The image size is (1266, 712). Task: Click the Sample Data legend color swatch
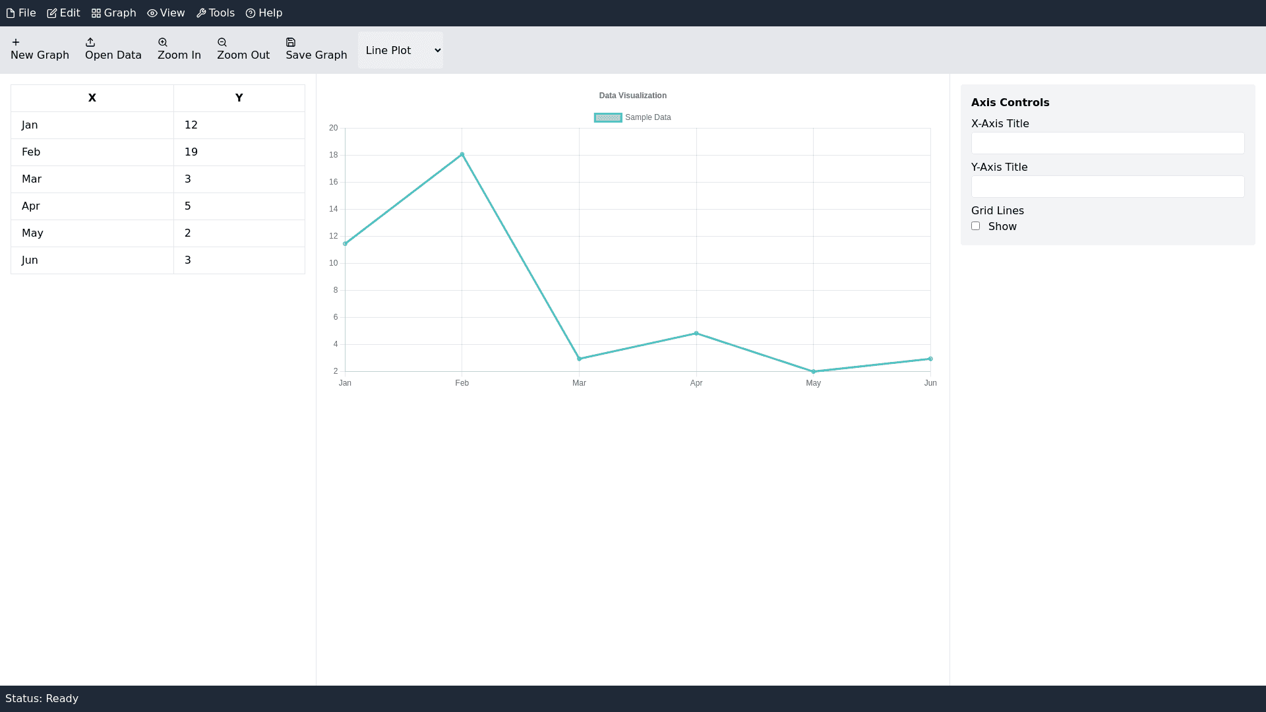(607, 117)
